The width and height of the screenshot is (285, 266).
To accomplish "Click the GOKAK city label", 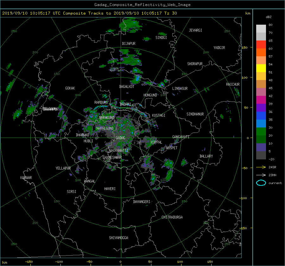I will tap(70, 88).
